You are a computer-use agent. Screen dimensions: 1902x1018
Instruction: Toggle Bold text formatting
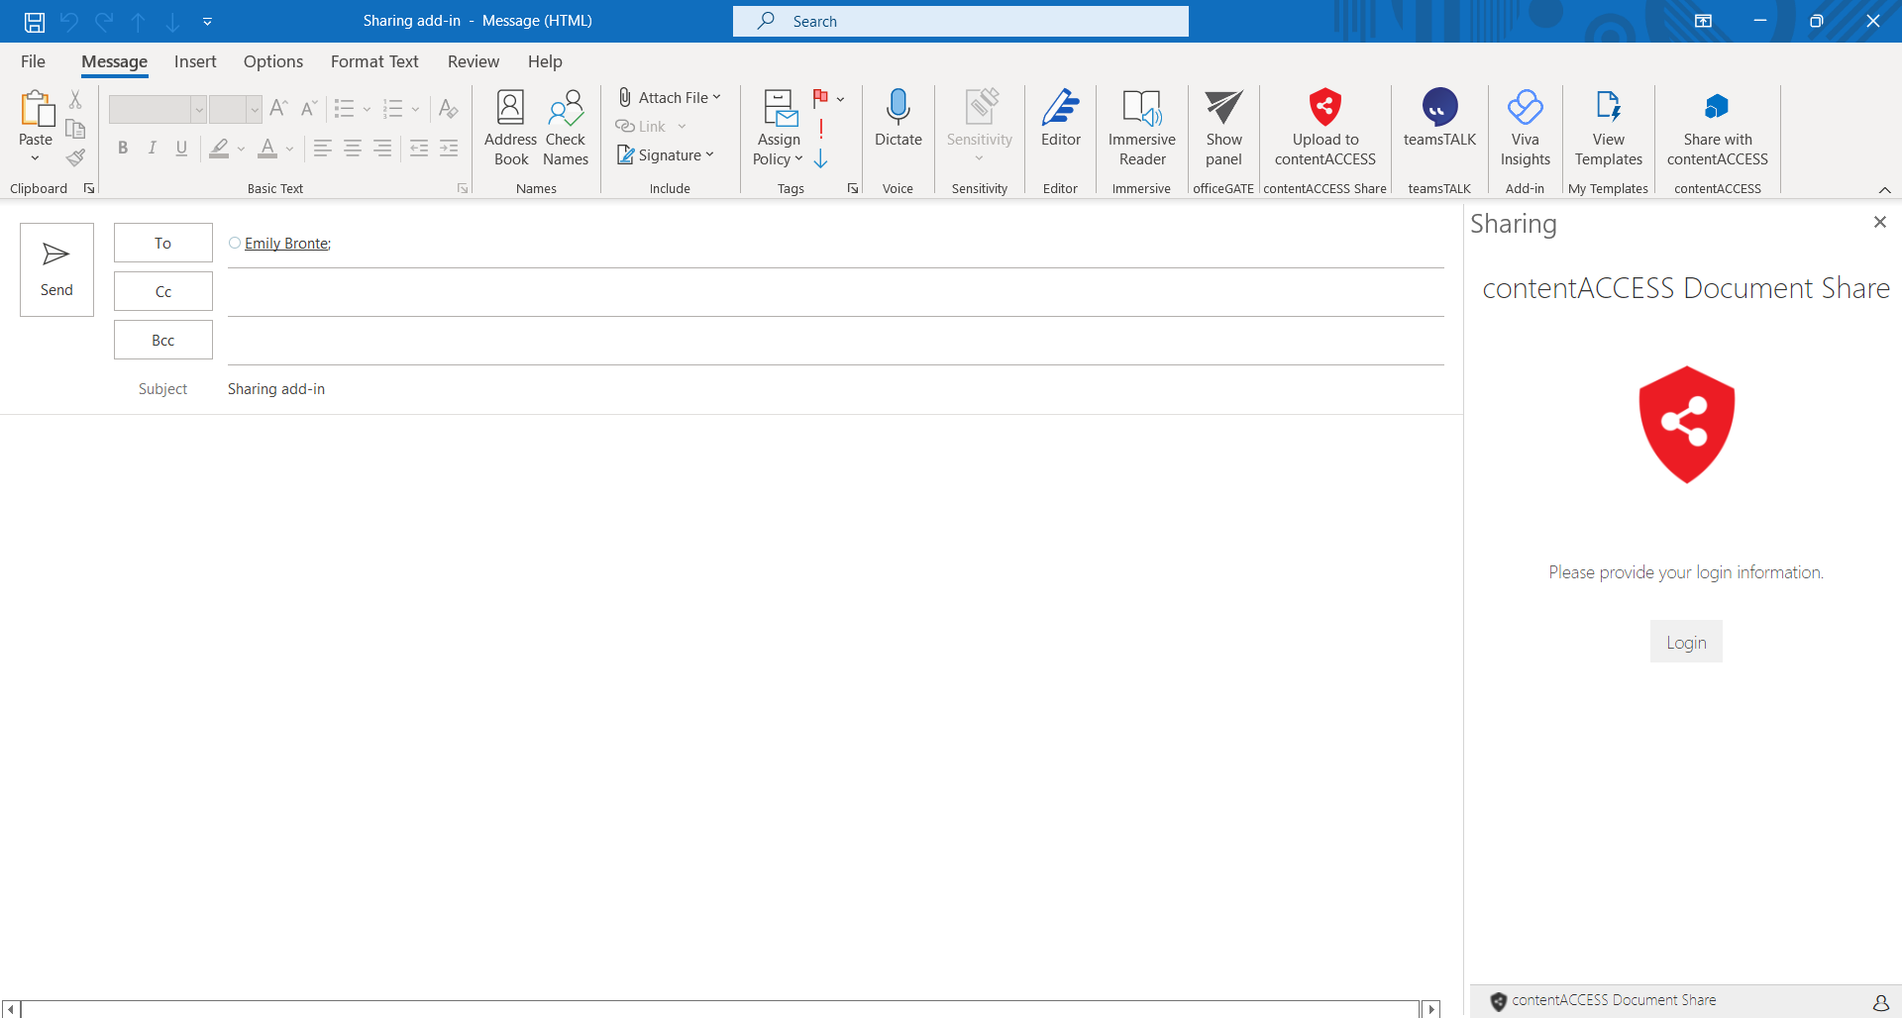123,149
